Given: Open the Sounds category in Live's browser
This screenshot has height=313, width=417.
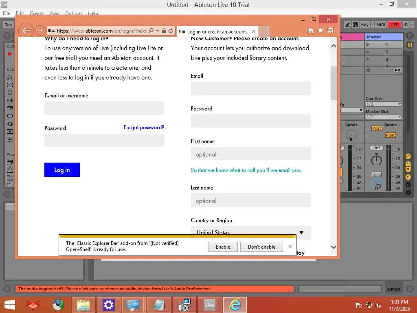Looking at the screenshot, I should point(10,77).
